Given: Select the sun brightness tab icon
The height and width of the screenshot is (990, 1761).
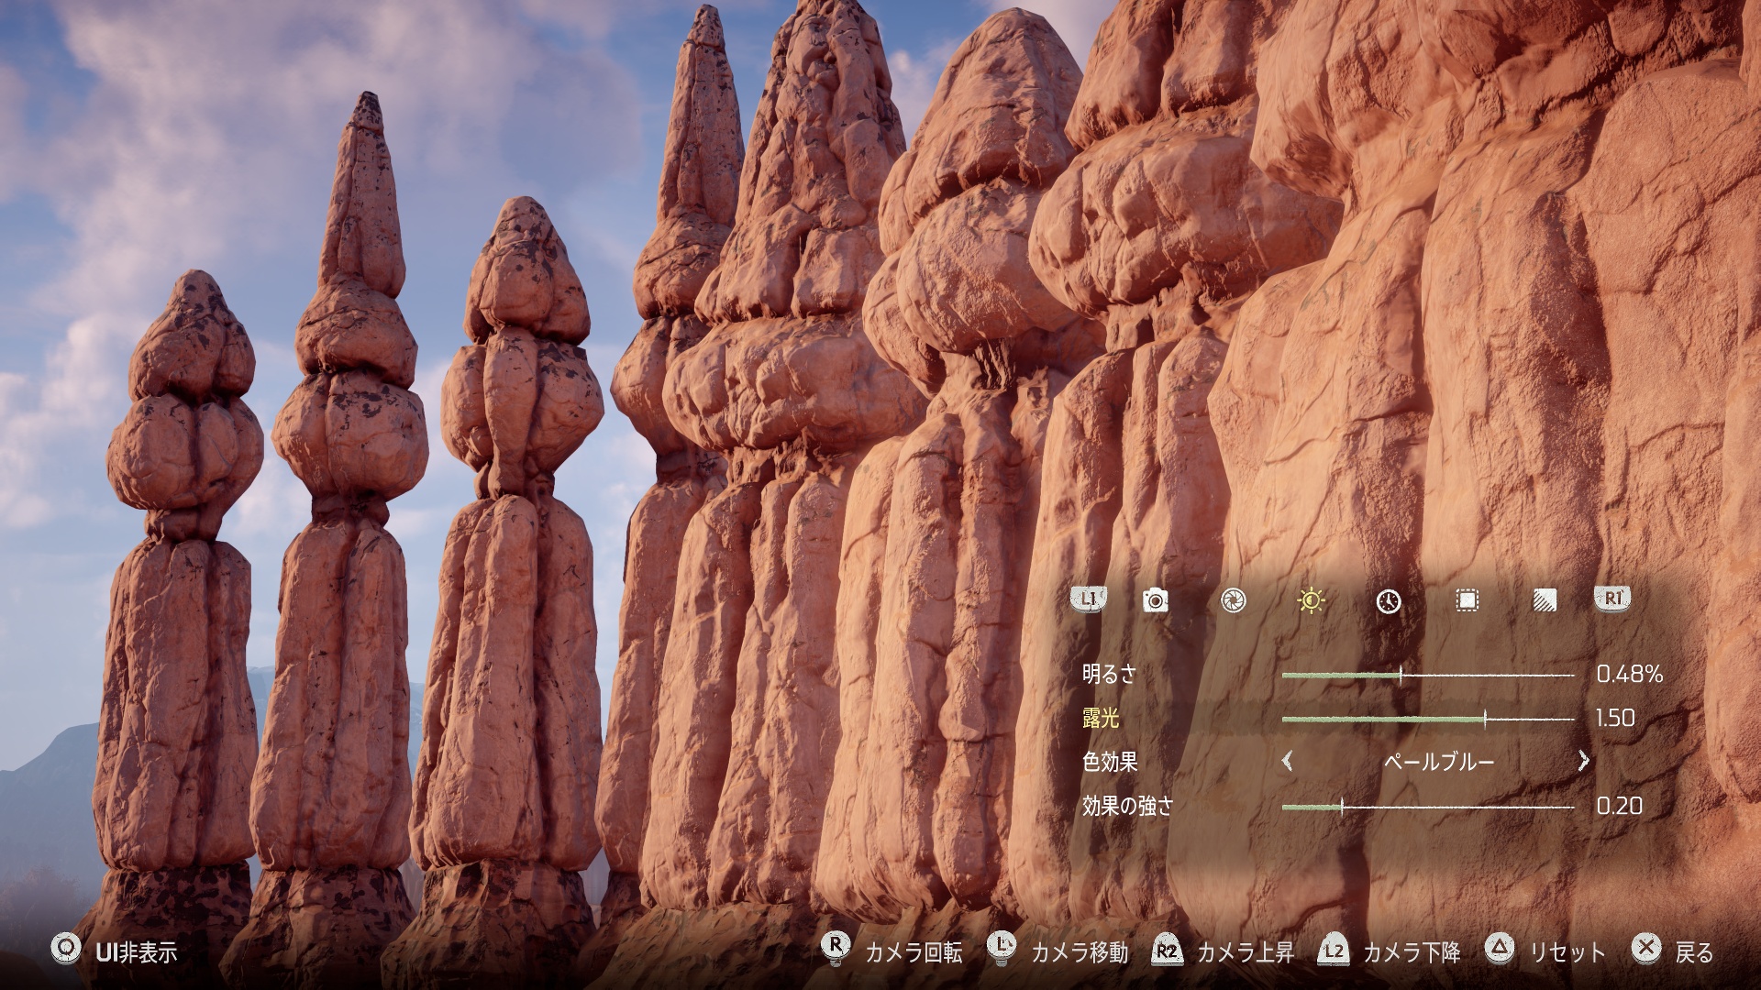Looking at the screenshot, I should [1312, 600].
